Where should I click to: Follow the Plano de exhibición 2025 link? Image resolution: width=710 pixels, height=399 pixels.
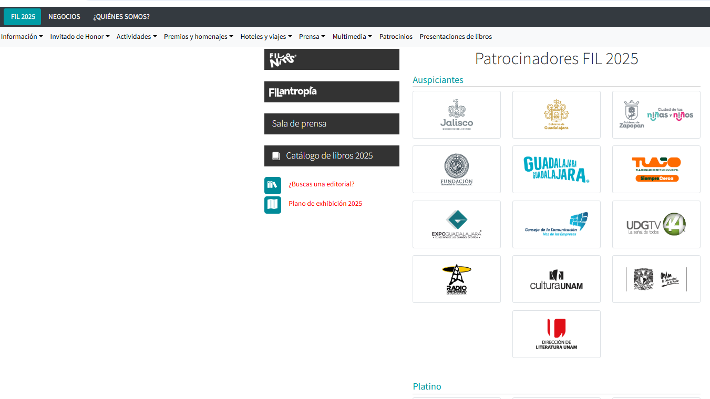[x=325, y=204]
